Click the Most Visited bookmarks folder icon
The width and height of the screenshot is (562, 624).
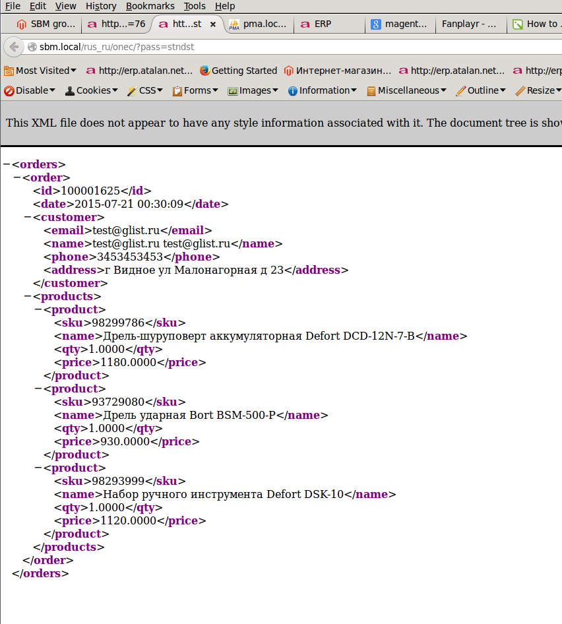tap(9, 71)
